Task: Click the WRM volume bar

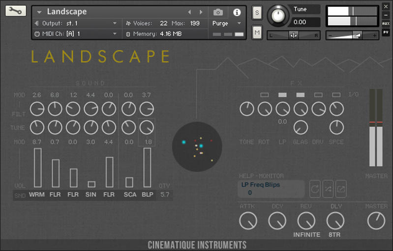Action: [37, 167]
